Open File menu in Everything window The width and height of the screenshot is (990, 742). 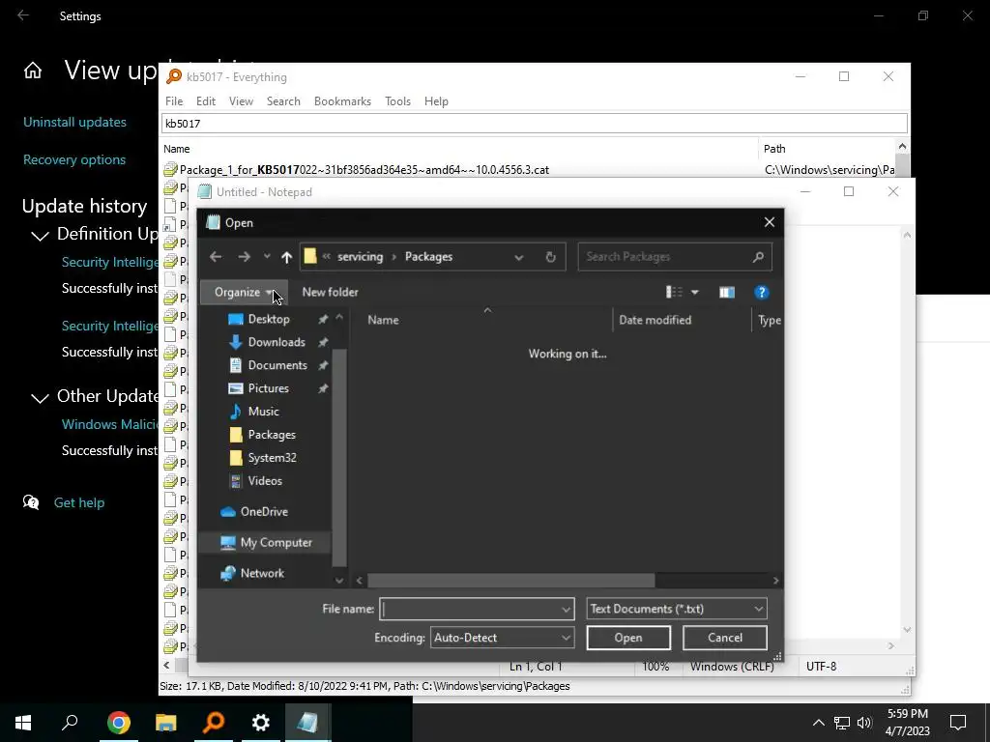[174, 101]
